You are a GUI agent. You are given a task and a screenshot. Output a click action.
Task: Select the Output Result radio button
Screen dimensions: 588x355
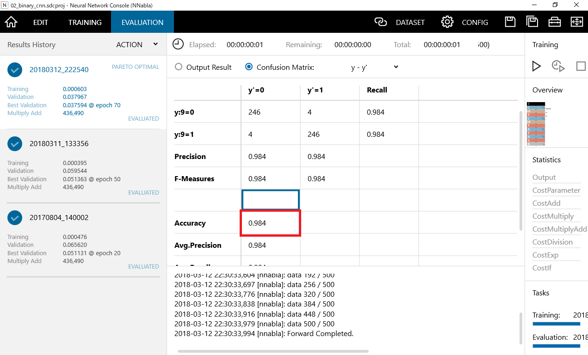point(179,67)
